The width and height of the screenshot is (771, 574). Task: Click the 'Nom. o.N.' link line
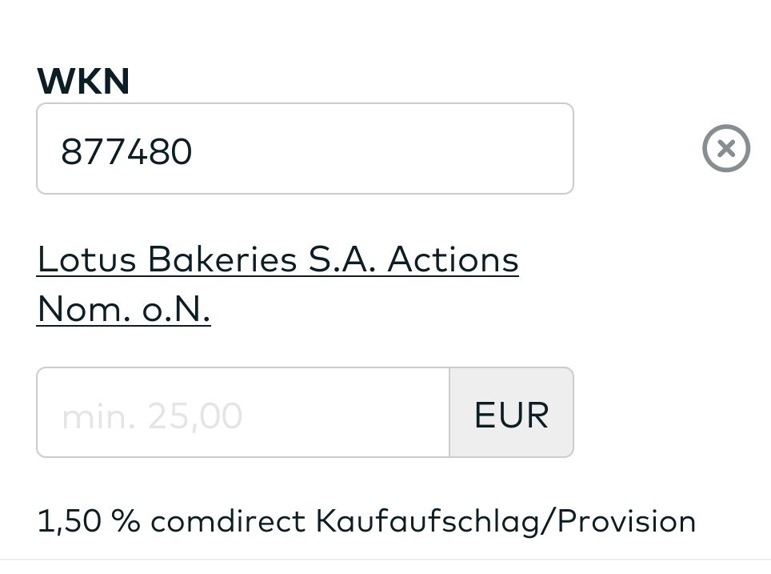click(124, 309)
